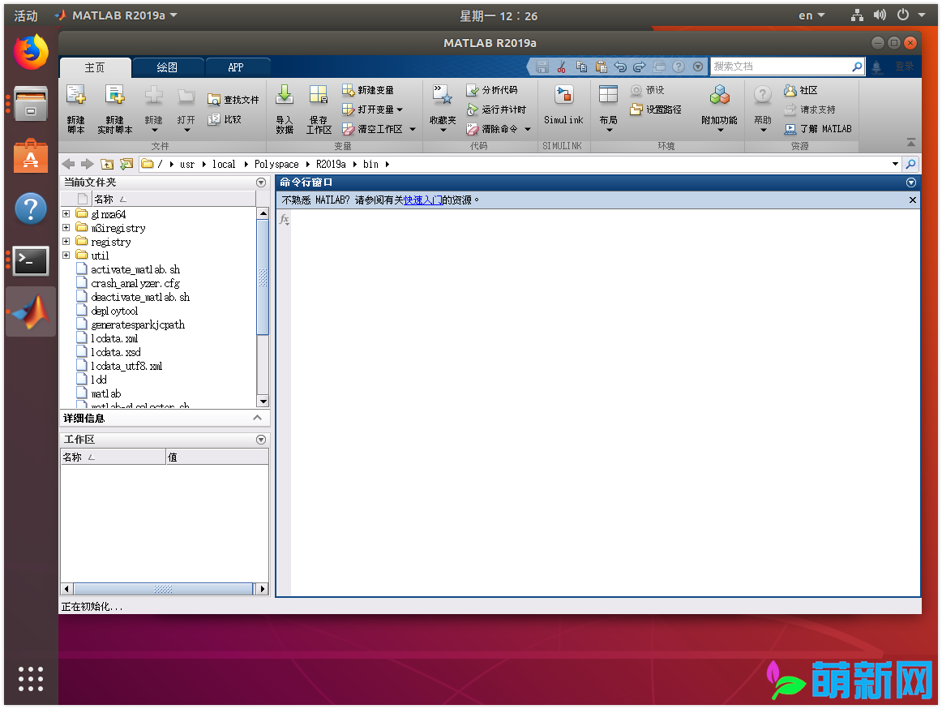Viewport: 942px width, 709px height.
Task: Click the Add-Ons (附加功能) icon
Action: pyautogui.click(x=719, y=102)
